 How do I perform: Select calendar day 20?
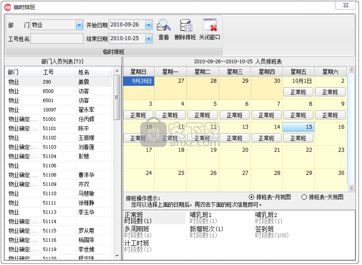coord(235,157)
